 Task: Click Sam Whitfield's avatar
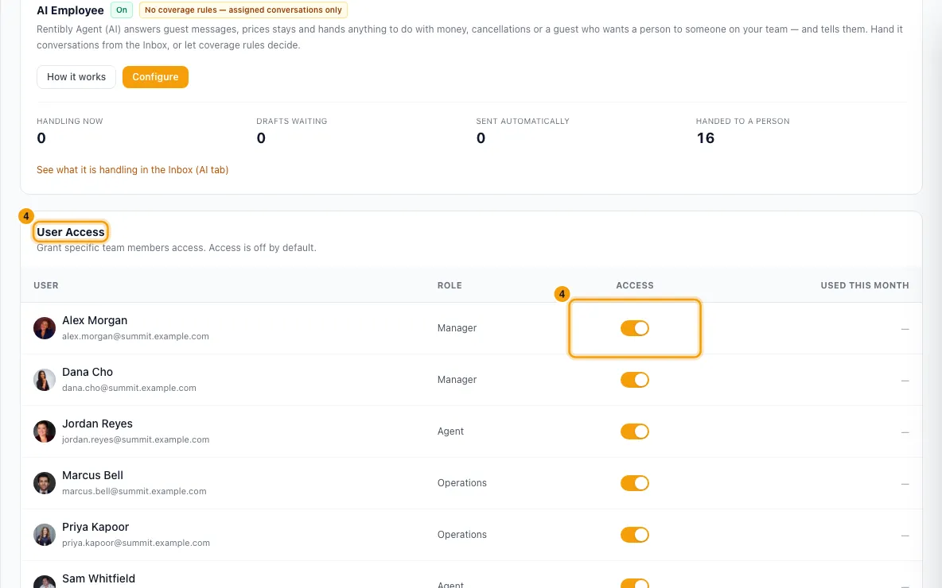pyautogui.click(x=45, y=582)
